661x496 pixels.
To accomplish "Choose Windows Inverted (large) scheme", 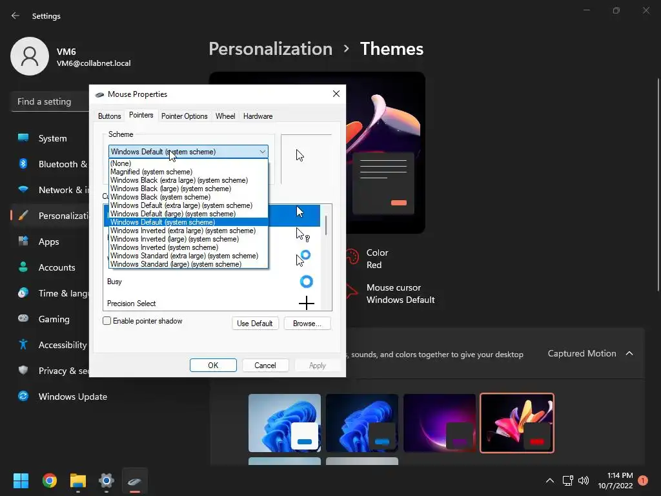I will (188, 239).
